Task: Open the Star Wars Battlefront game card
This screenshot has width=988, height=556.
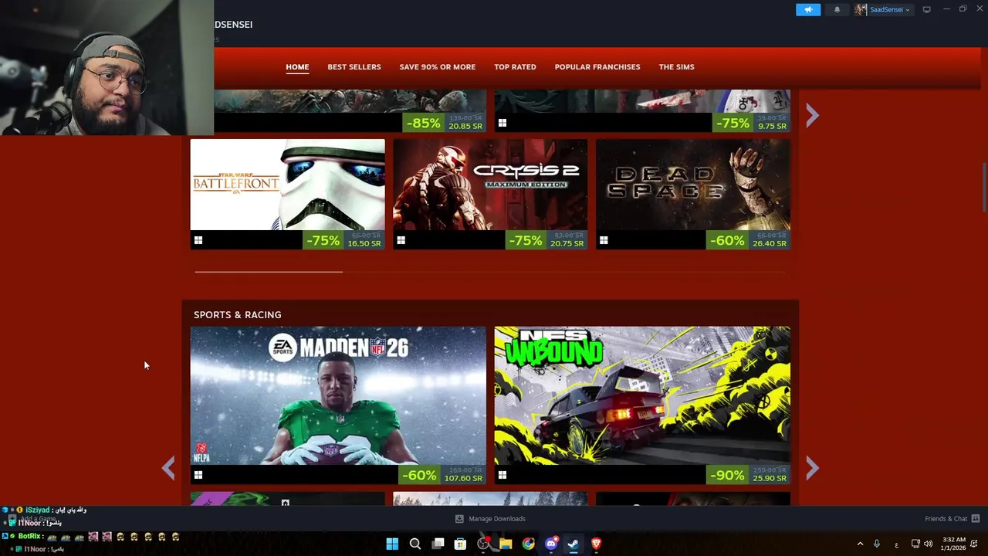Action: (287, 194)
